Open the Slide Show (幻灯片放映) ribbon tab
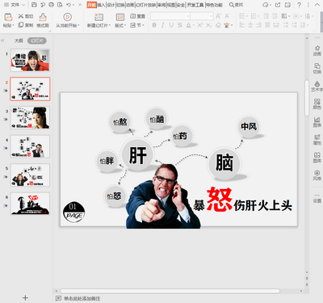Image resolution: width=323 pixels, height=303 pixels. tap(145, 5)
